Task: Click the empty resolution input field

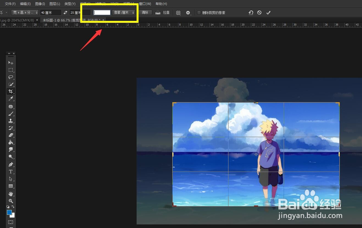Action: [x=102, y=13]
